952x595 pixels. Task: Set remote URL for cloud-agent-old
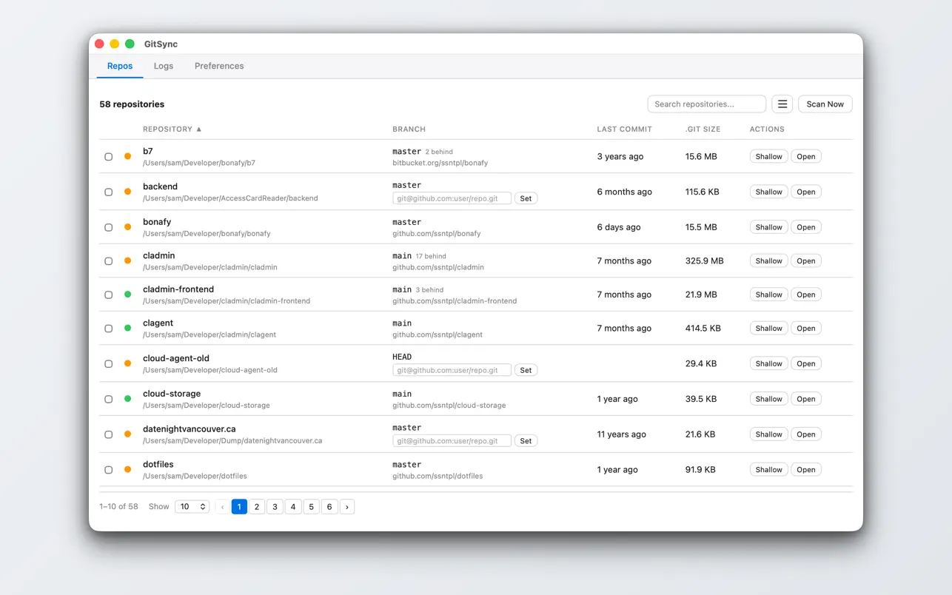[526, 370]
